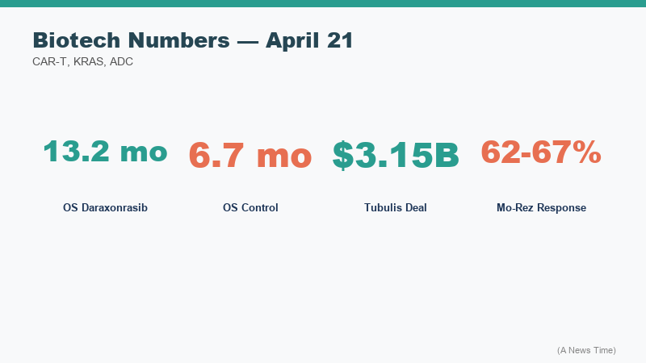646x363 pixels.
Task: Click the percent sign after 62-67
Action: click(586, 152)
